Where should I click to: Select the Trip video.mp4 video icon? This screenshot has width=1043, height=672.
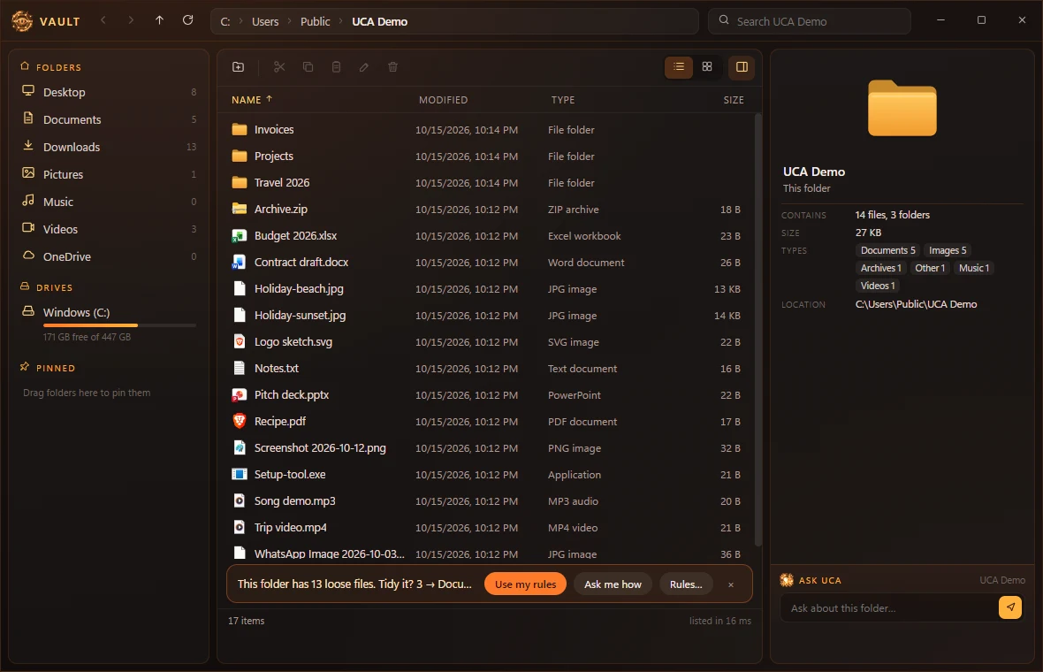point(240,527)
